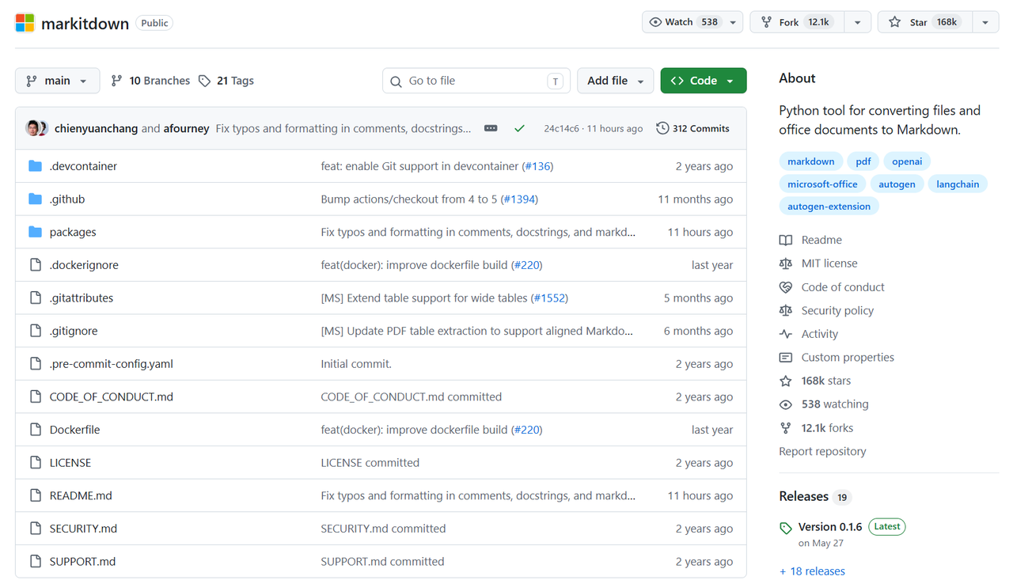This screenshot has width=1013, height=584.
Task: Click the history clock icon beside 312 Commits
Action: tap(662, 128)
